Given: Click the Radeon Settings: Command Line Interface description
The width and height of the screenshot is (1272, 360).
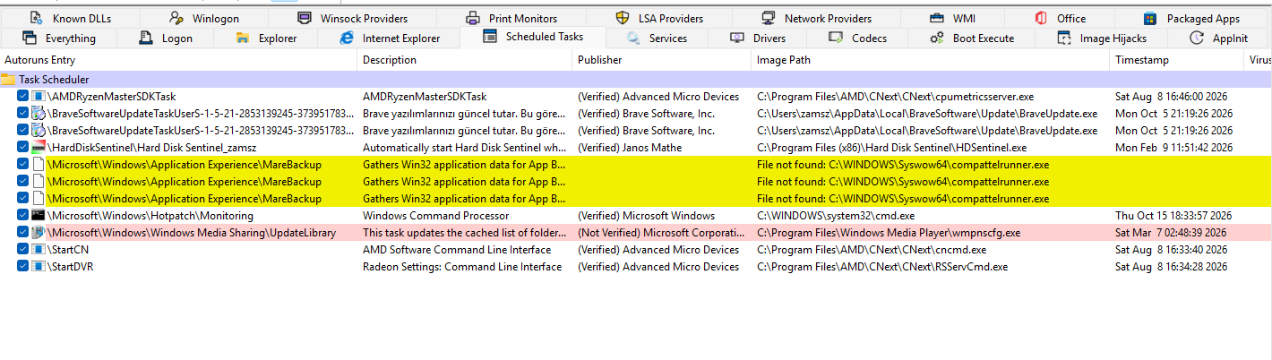Looking at the screenshot, I should (462, 267).
